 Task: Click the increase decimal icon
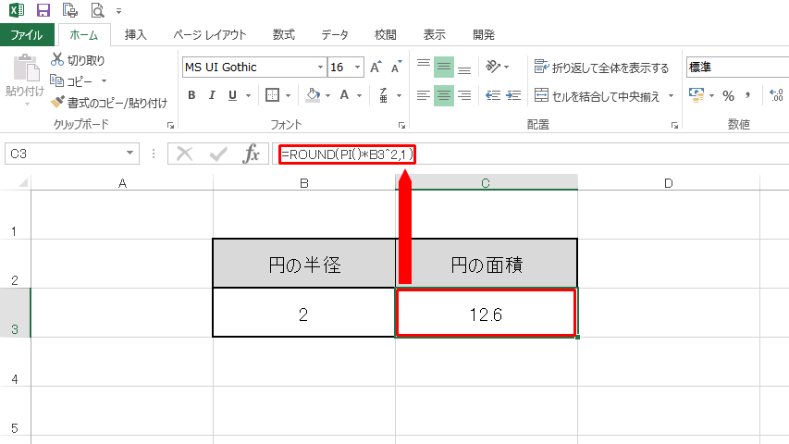(776, 95)
